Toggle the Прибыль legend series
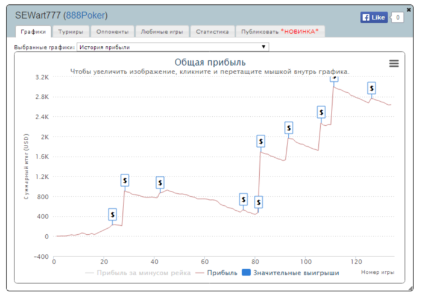 216,273
